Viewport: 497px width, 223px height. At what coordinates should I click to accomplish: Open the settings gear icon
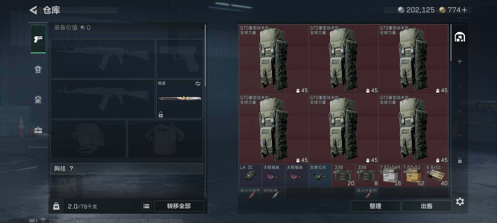coord(460,202)
